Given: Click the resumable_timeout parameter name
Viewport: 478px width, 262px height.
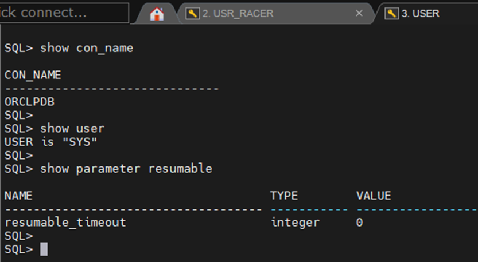Looking at the screenshot, I should pyautogui.click(x=65, y=223).
